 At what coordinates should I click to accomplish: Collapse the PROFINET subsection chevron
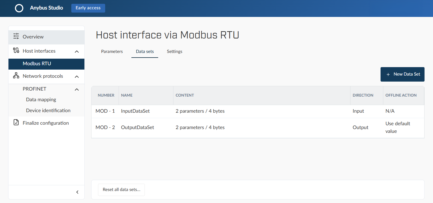pyautogui.click(x=77, y=89)
